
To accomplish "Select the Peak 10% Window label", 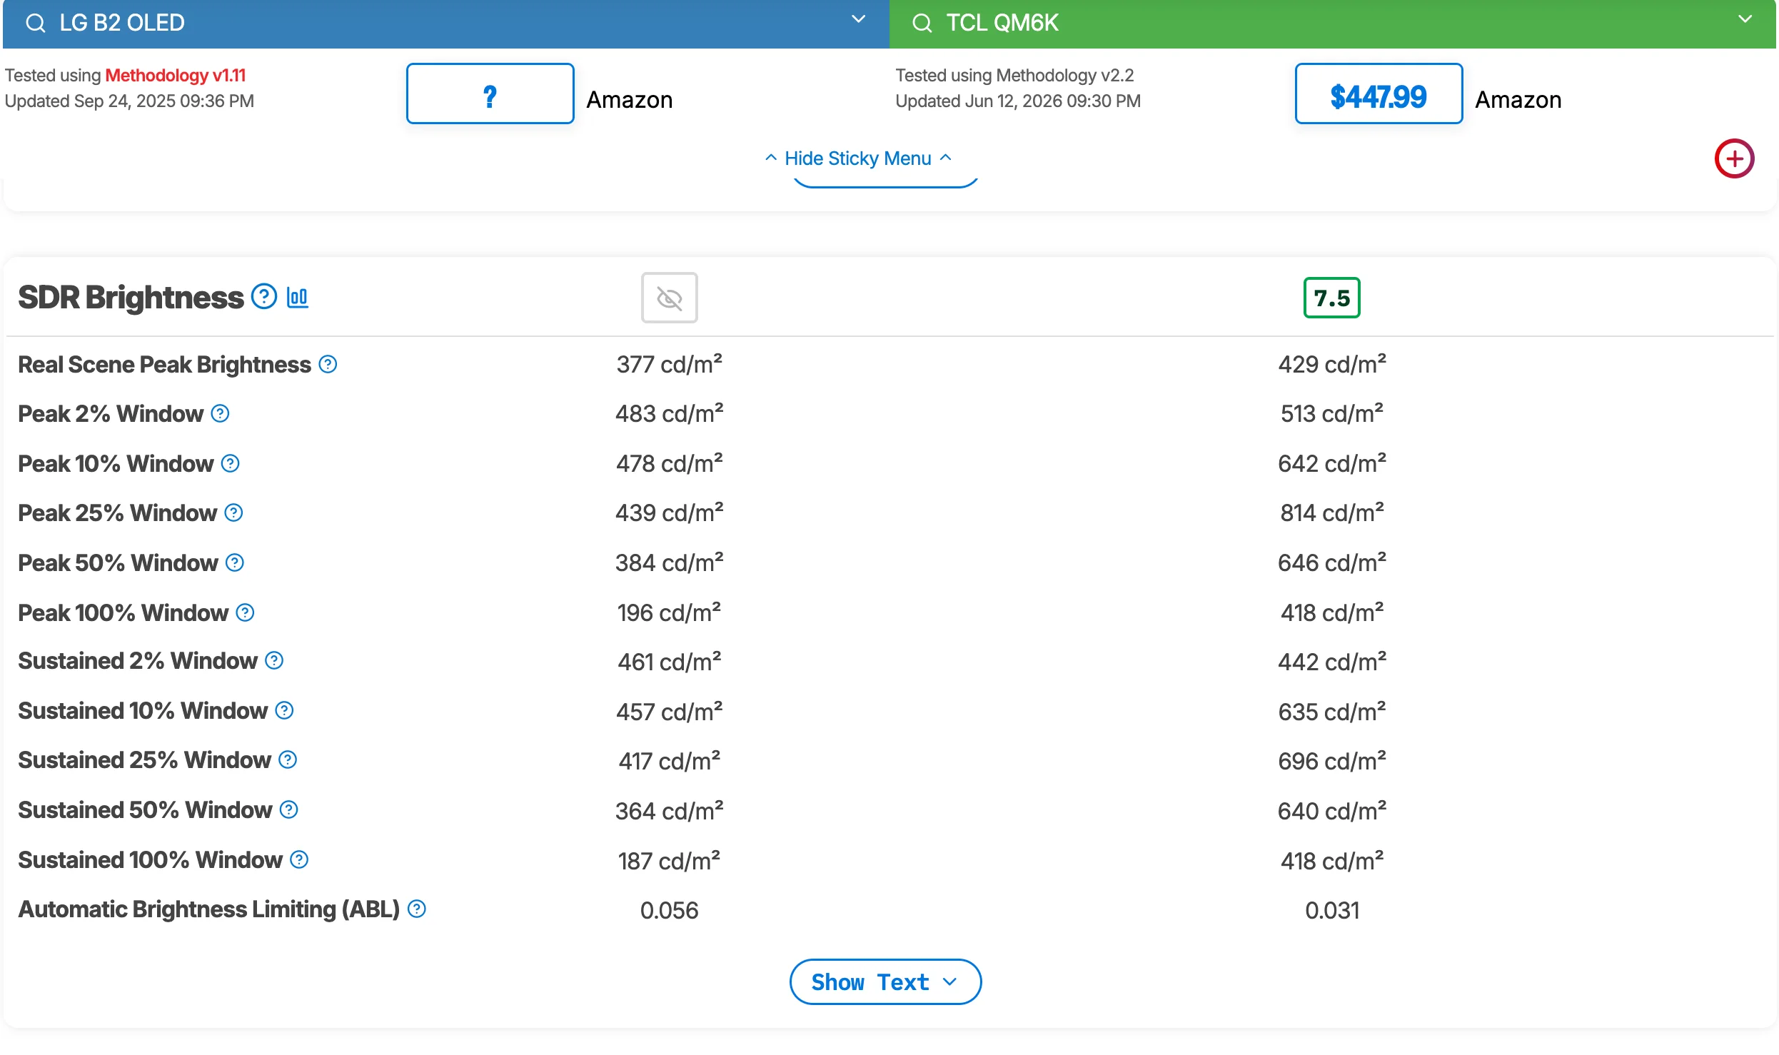I will (x=116, y=464).
